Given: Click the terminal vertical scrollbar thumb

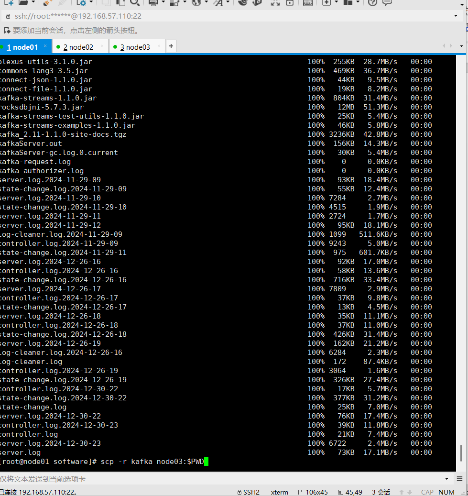Looking at the screenshot, I should (461, 453).
